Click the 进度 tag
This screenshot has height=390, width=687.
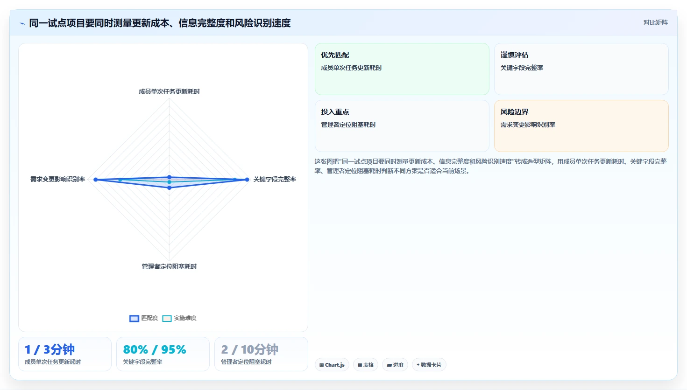[395, 365]
